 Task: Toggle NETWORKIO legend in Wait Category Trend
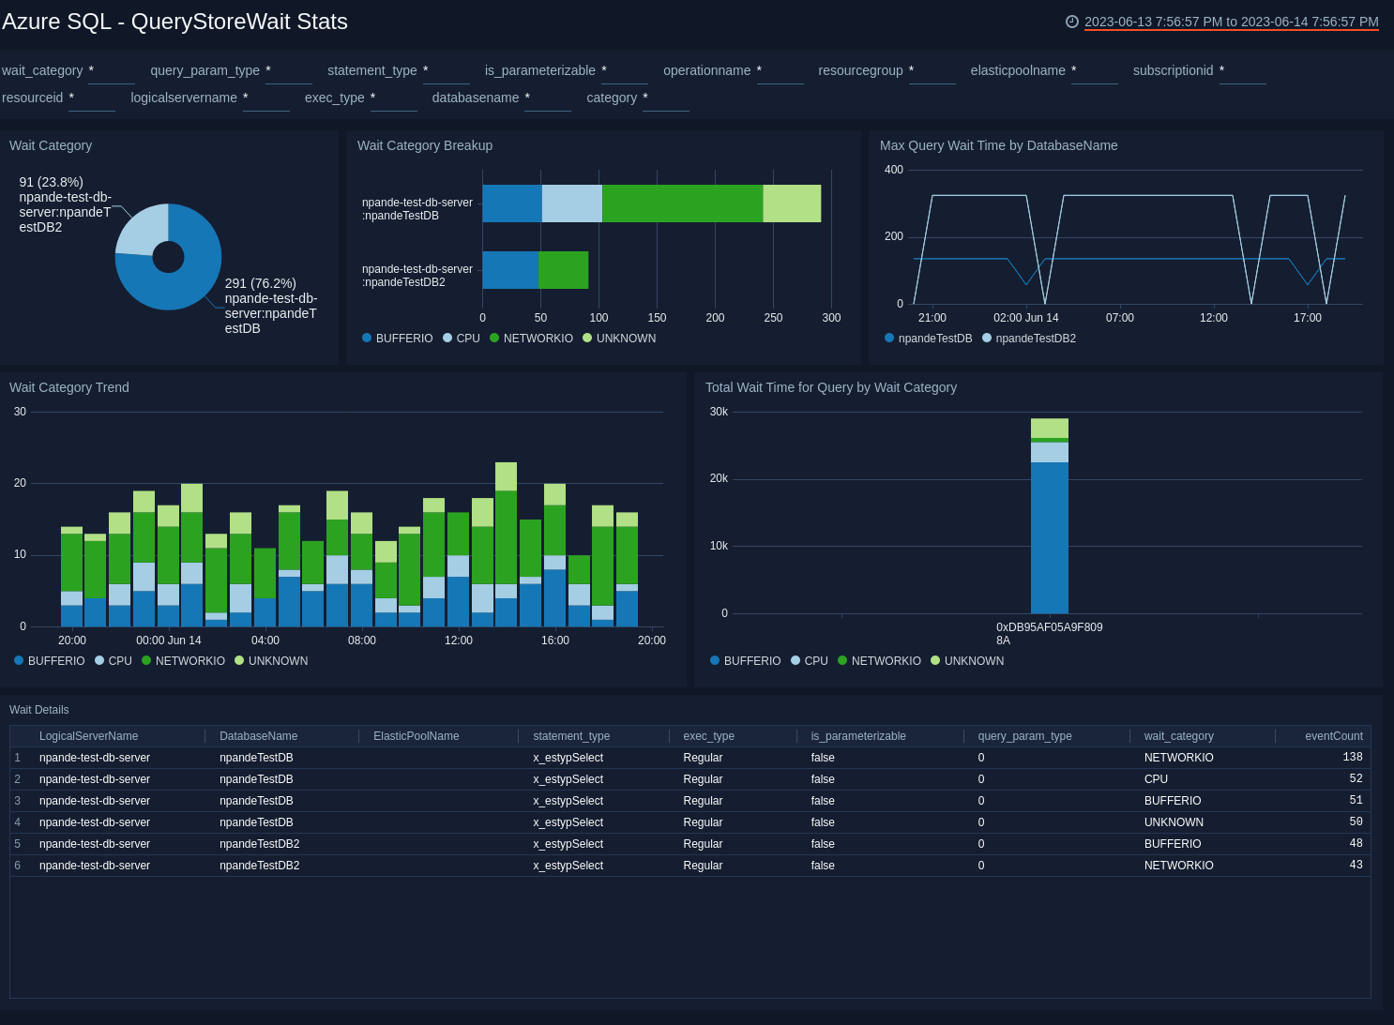[183, 661]
